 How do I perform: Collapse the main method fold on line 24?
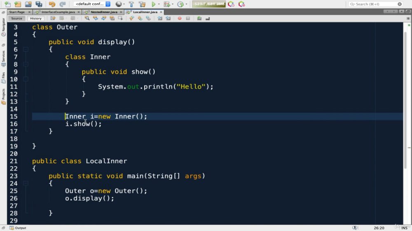(26, 183)
